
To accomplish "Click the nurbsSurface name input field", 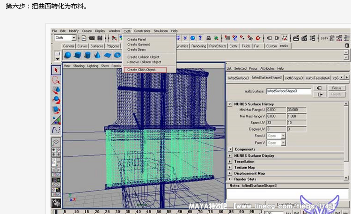I will coord(289,91).
